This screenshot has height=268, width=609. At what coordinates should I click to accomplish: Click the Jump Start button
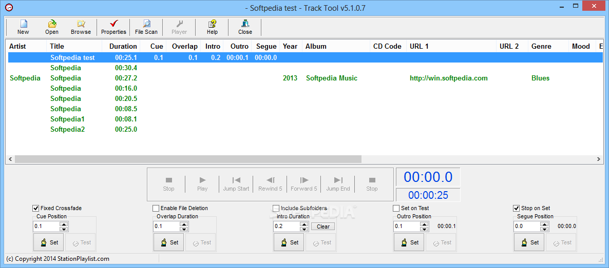coord(236,184)
